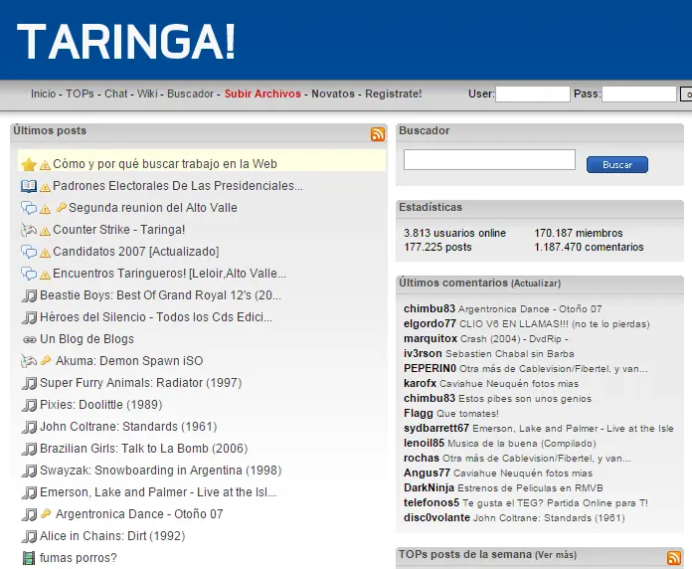Open post Cómo y por qué buscar trabajo en la Web

[x=165, y=164]
